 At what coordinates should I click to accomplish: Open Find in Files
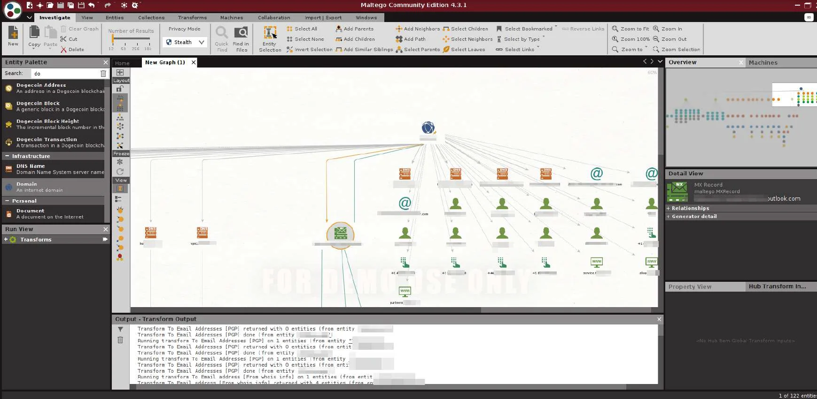coord(241,39)
